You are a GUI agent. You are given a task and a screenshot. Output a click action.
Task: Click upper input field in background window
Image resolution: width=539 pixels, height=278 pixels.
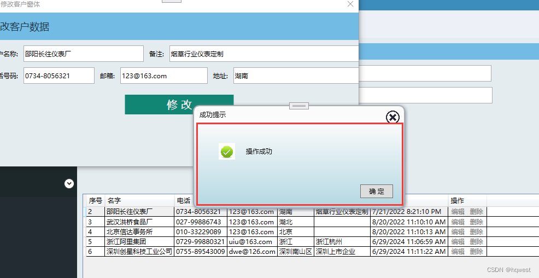(x=425, y=73)
